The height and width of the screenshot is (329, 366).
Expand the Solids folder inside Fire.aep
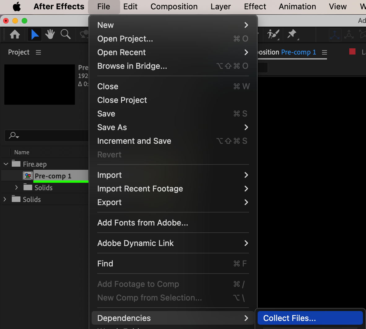16,187
